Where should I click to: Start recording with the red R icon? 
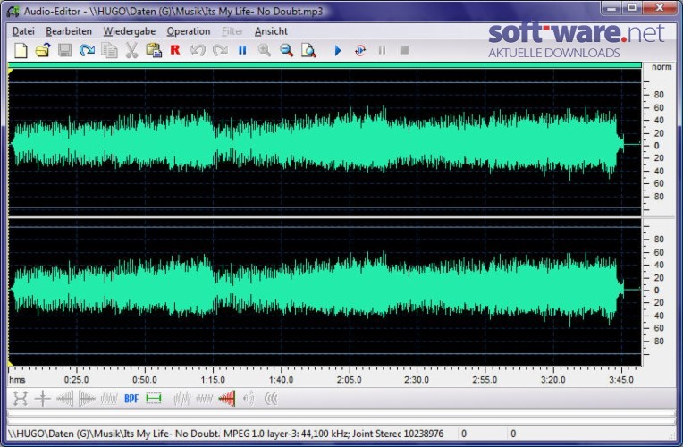click(175, 50)
